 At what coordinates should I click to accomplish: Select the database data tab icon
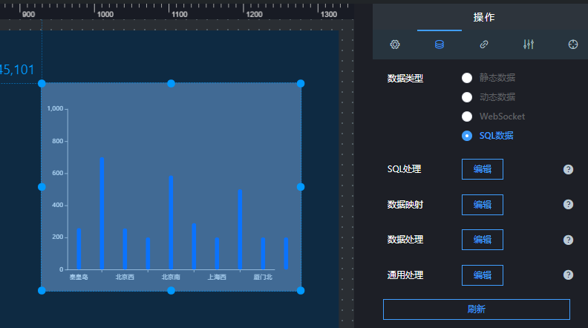click(x=439, y=45)
